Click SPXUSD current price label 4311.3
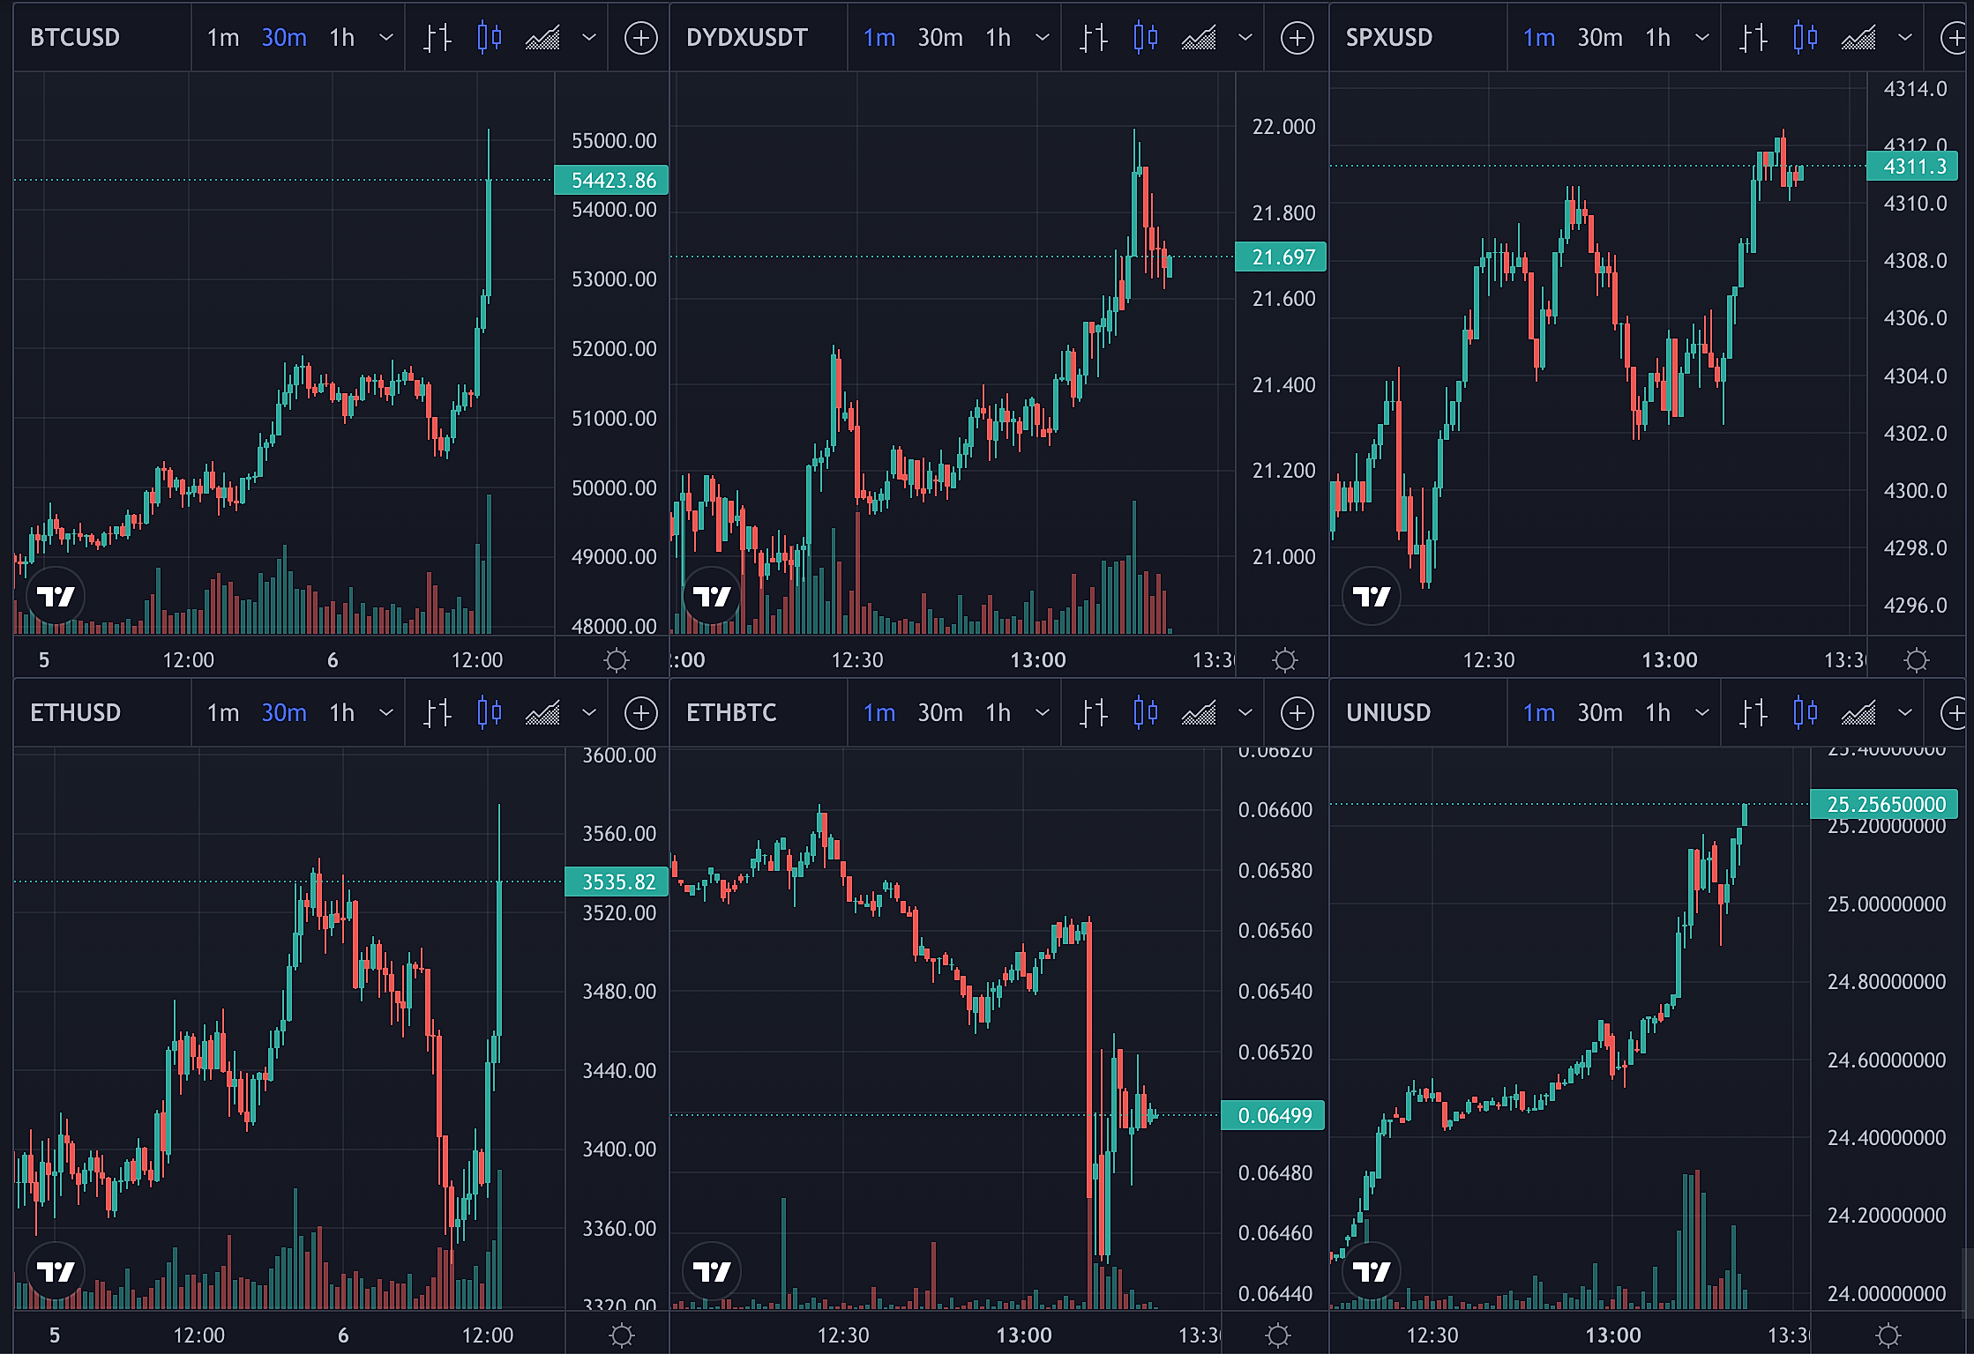1974x1354 pixels. [1912, 166]
